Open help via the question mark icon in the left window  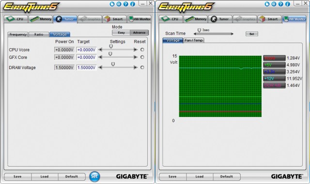point(126,4)
